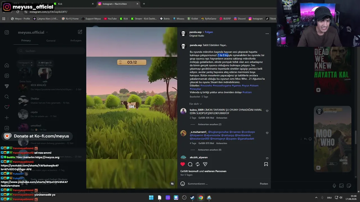Expand the 'Für dich' comment sort dropdown

195,104
